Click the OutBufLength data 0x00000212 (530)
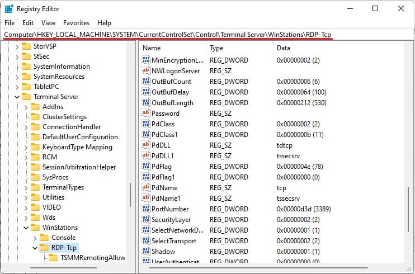 pyautogui.click(x=301, y=103)
